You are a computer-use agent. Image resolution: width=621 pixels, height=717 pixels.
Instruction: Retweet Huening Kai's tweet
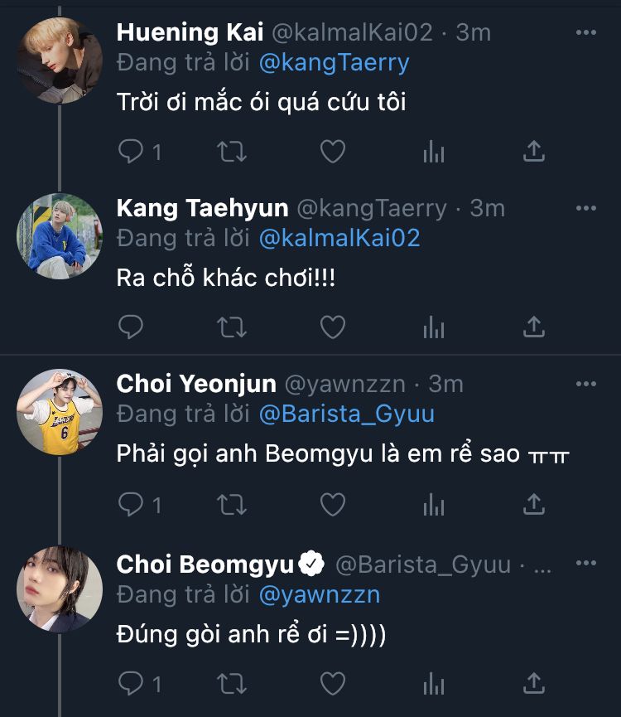coord(232,151)
